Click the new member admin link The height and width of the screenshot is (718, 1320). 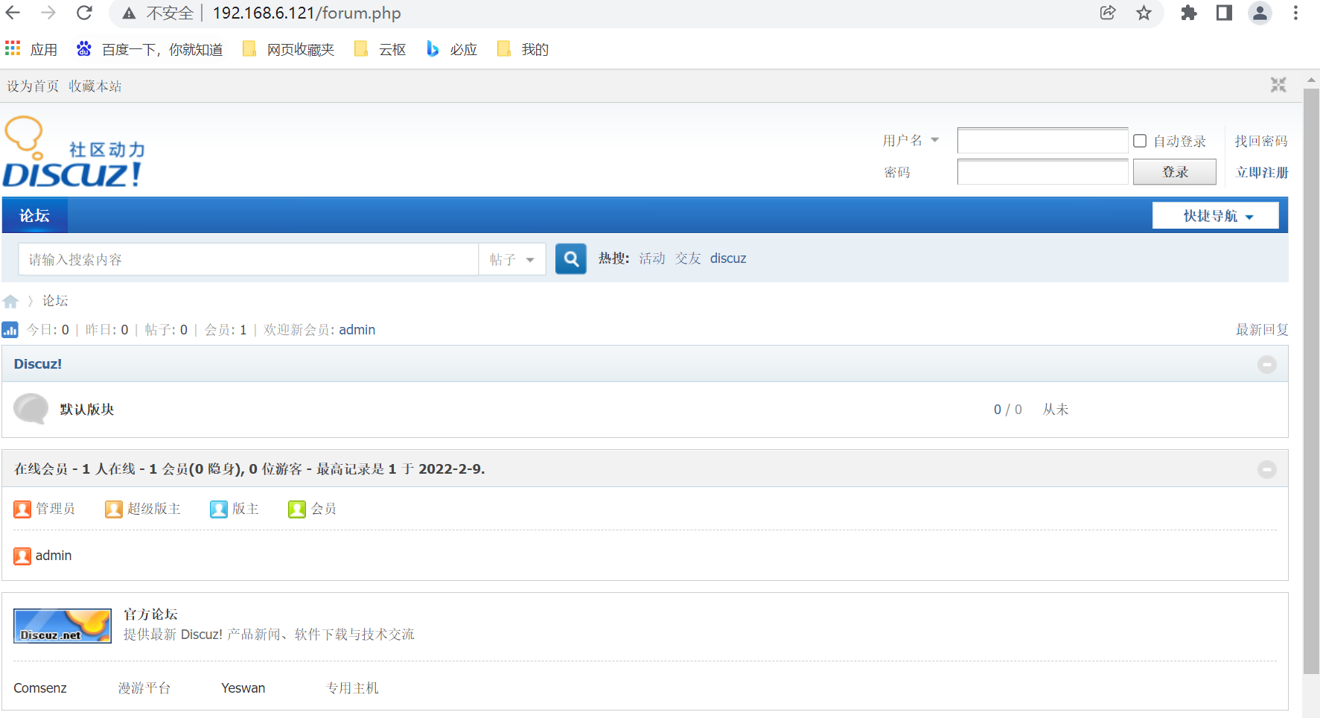(x=357, y=330)
